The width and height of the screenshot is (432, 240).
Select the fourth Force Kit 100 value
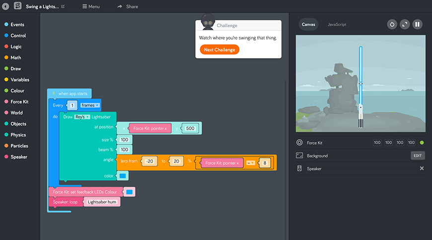[x=411, y=143]
